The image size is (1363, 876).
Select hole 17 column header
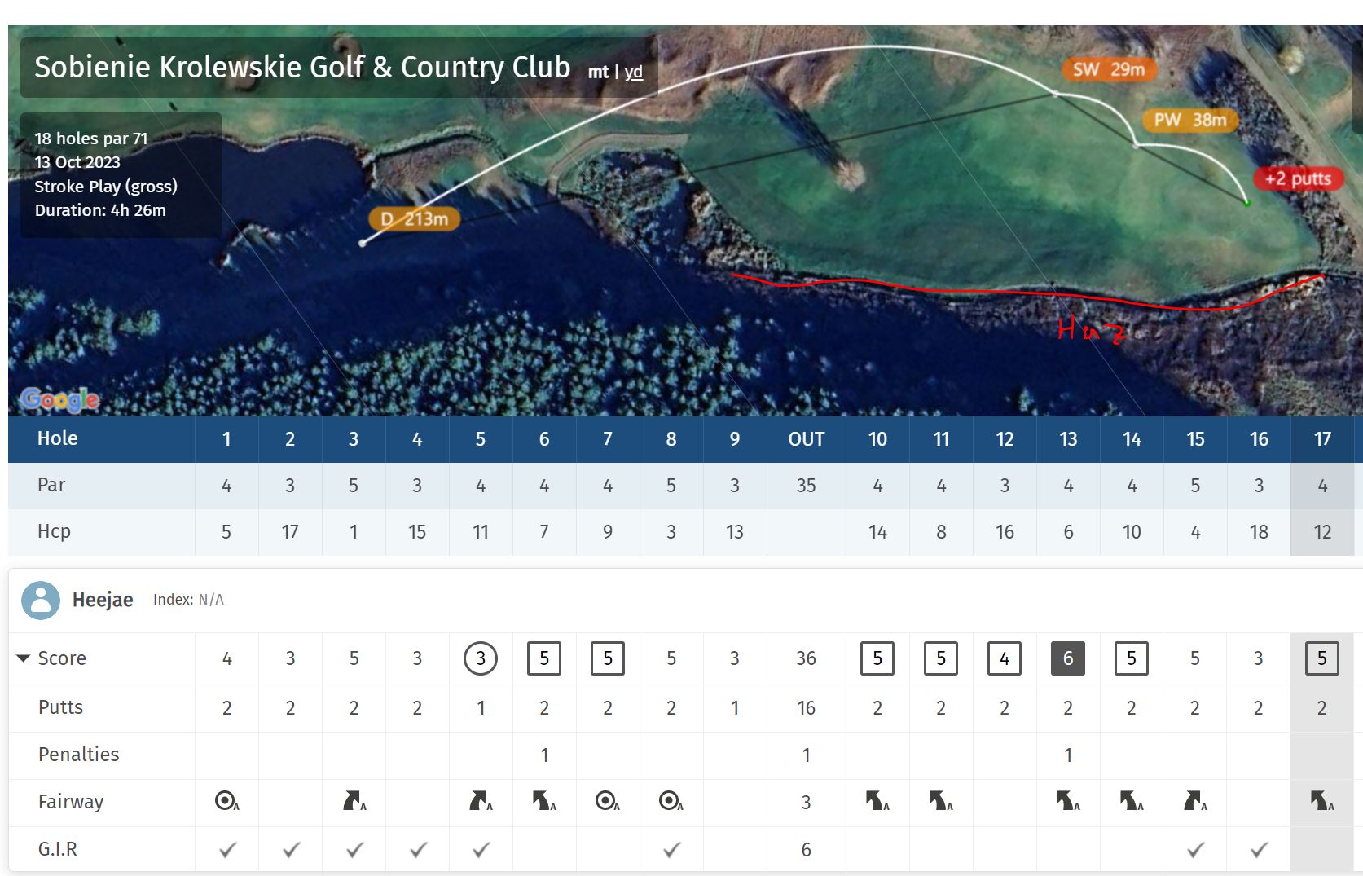point(1321,439)
